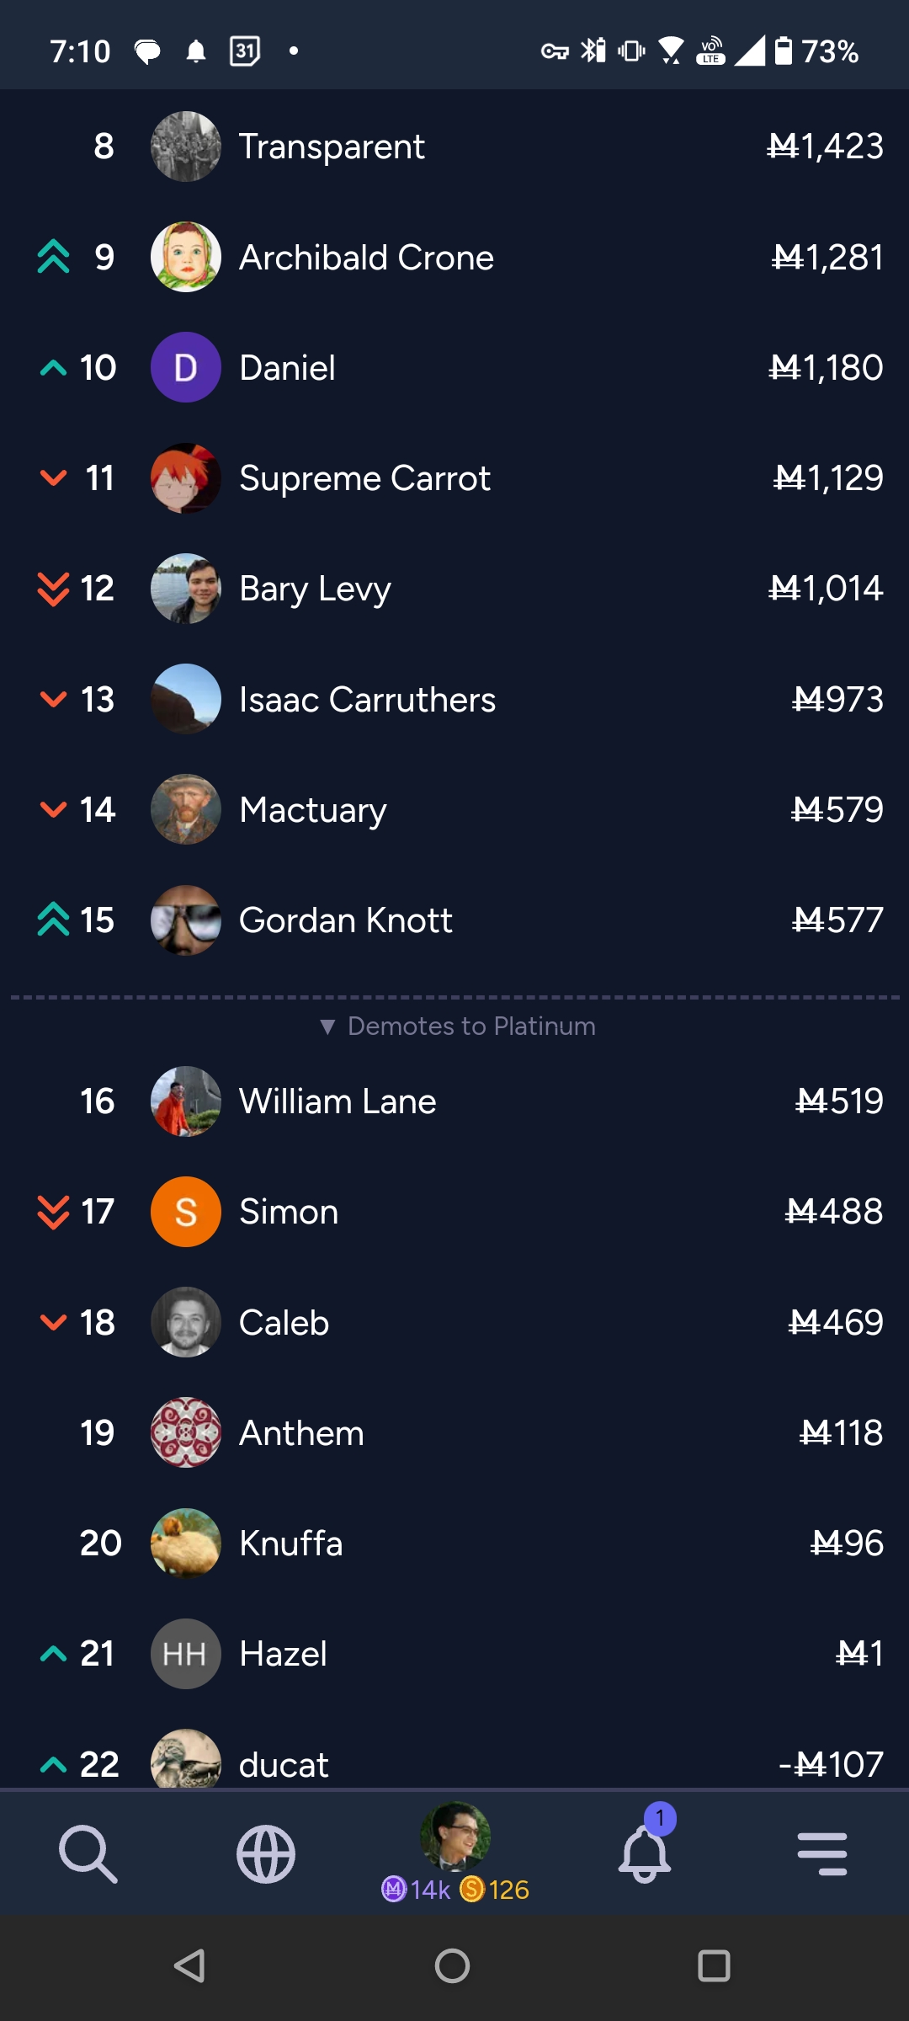Open the search magnifier in bottom navigation
909x2021 pixels.
88,1853
